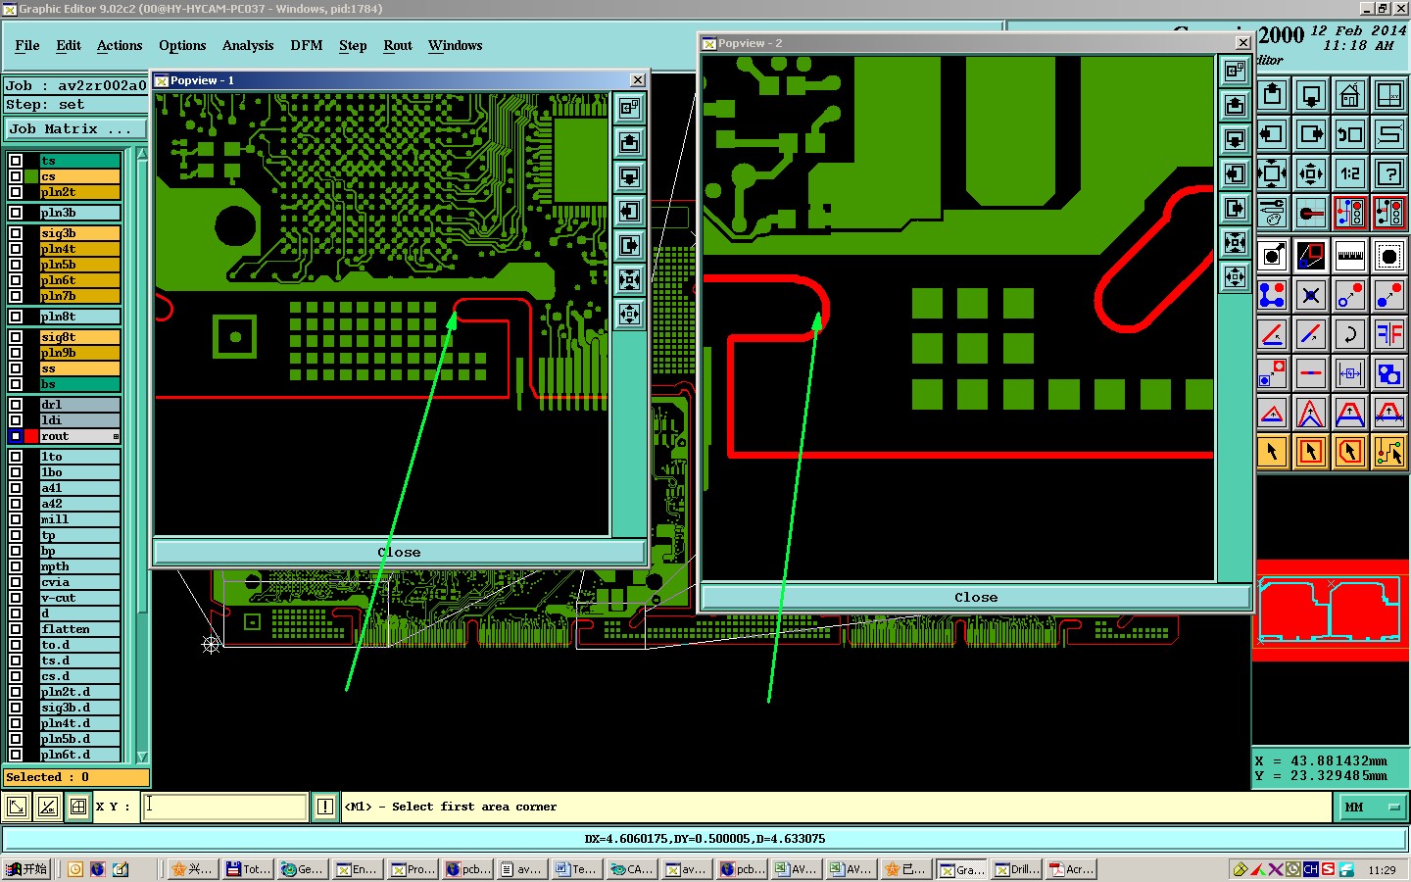Toggle the checkbox for layer cs
Screen dimensions: 1411x882
click(16, 176)
